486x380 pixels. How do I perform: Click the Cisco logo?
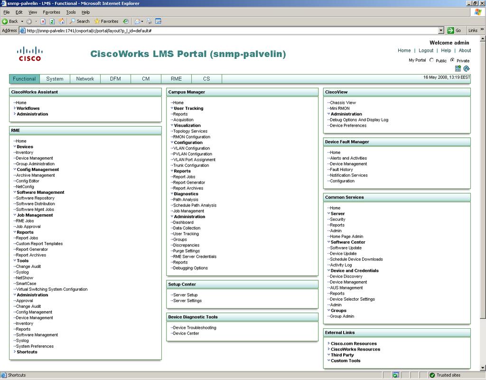(29, 54)
